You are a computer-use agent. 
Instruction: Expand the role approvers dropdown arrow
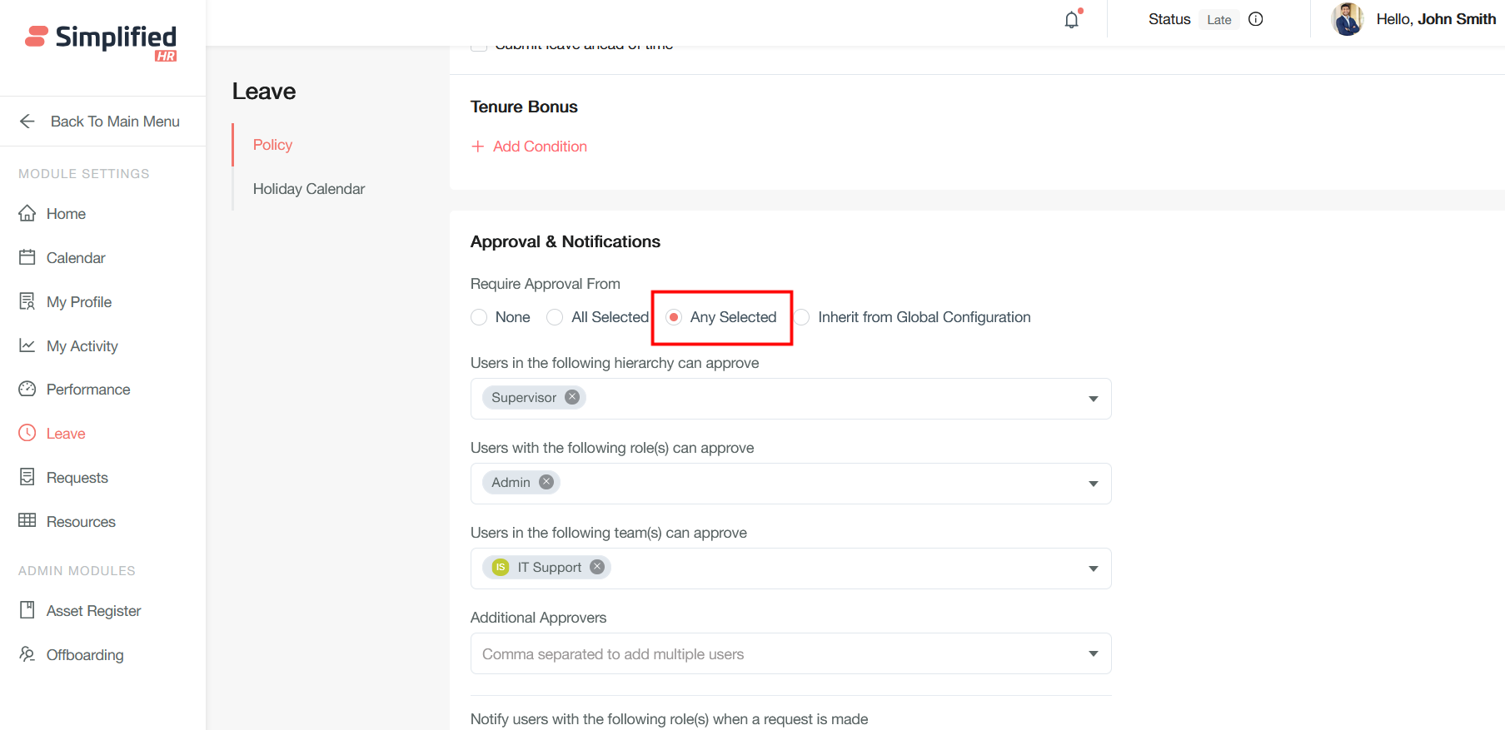(1093, 484)
